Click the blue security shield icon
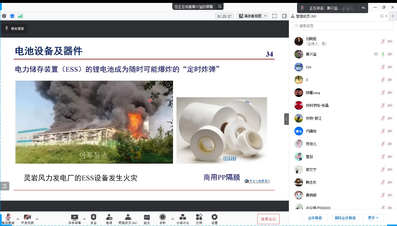Image resolution: width=397 pixels, height=226 pixels. [x=12, y=16]
